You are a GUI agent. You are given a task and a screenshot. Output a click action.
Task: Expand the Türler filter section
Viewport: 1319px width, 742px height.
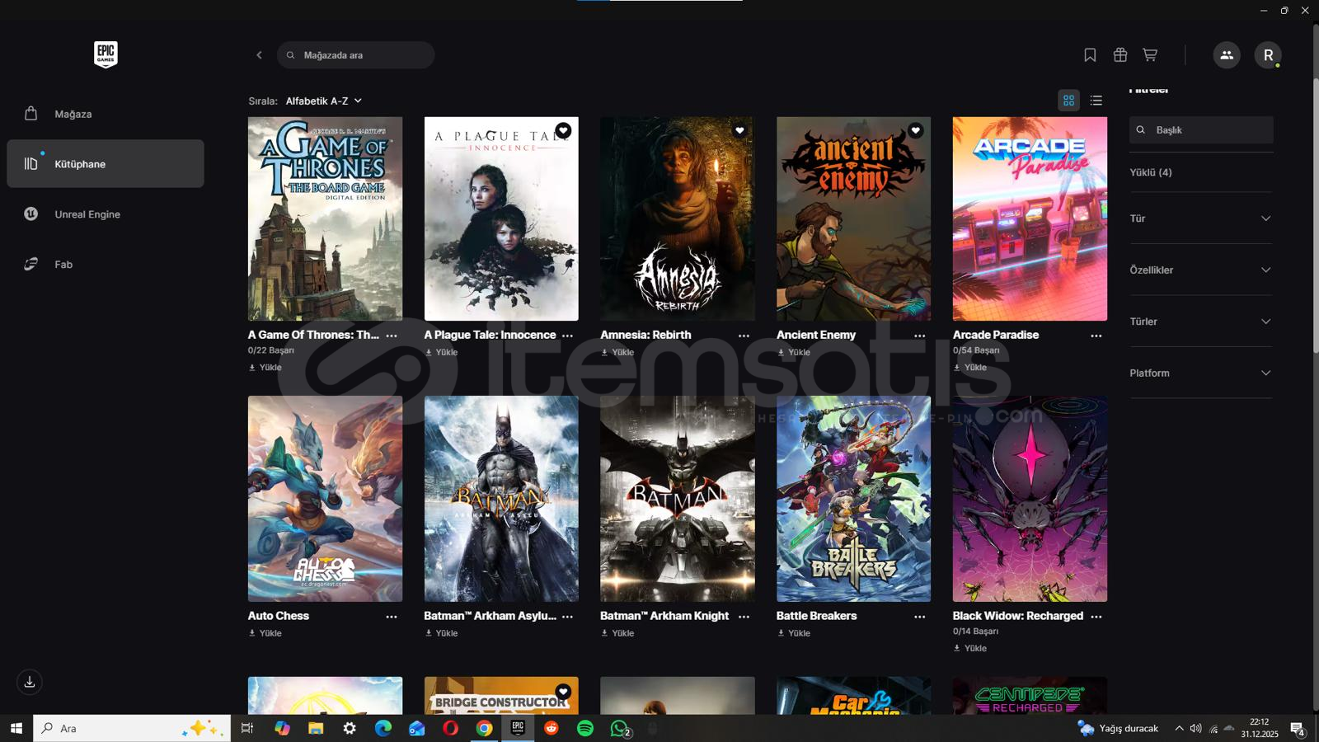pyautogui.click(x=1201, y=322)
